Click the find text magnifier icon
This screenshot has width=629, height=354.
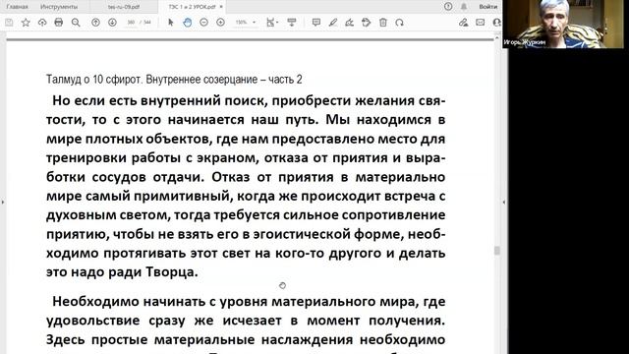click(x=76, y=23)
